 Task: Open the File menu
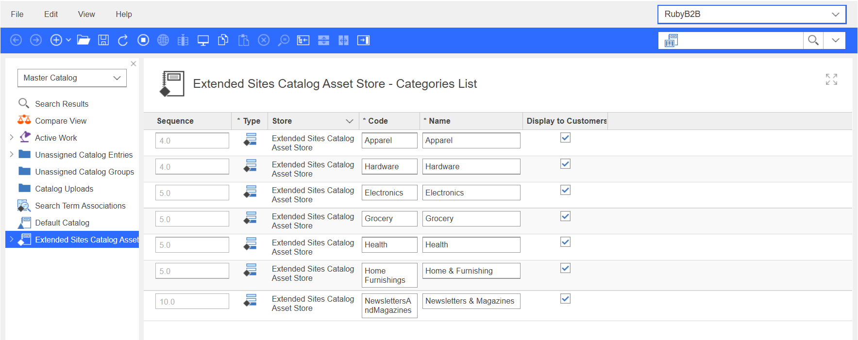pos(17,14)
